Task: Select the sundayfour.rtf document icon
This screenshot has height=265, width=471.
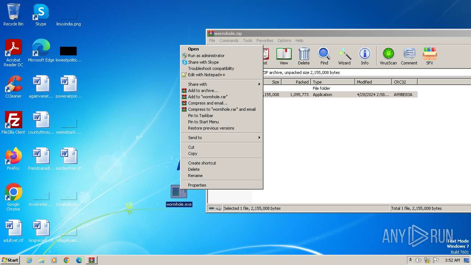Action: point(68,159)
